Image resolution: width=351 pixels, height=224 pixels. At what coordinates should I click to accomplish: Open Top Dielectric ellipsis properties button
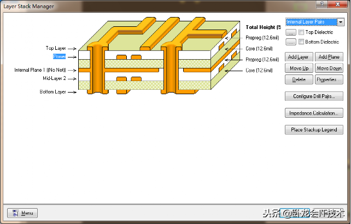tap(290, 32)
